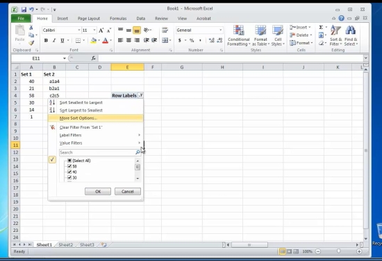
Task: Toggle Select Multiple Items check button
Action: click(x=52, y=159)
